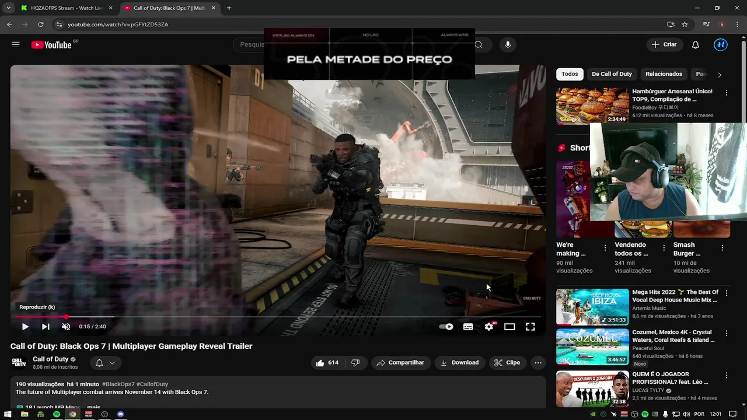Expand description with 'mais'

pos(93,407)
